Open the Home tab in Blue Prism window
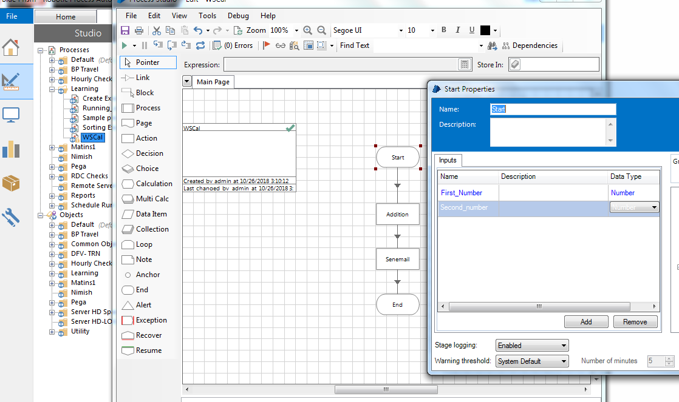 66,17
